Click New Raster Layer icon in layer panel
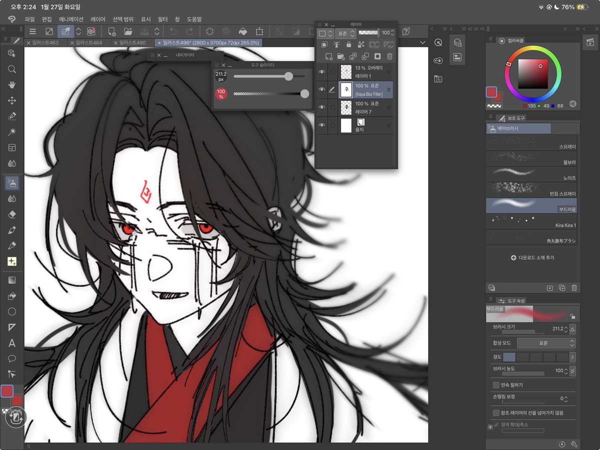The height and width of the screenshot is (450, 600). tap(328, 56)
